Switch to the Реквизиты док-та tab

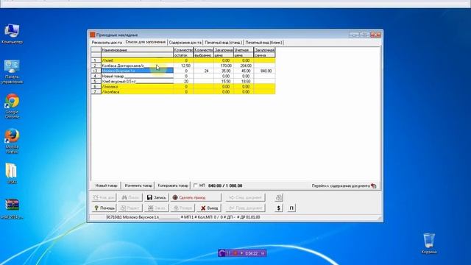pyautogui.click(x=107, y=43)
